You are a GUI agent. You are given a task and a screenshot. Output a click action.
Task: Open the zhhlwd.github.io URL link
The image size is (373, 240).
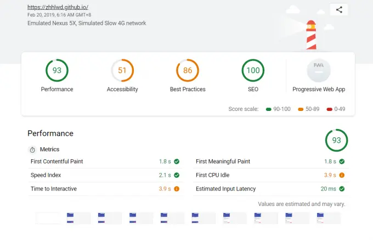pos(58,7)
